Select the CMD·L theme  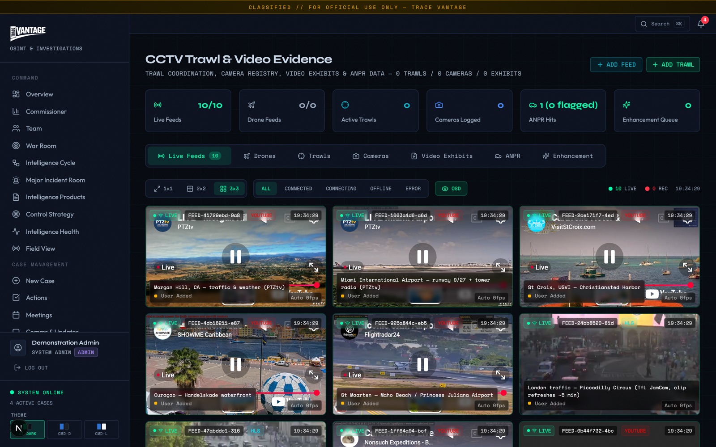point(101,430)
